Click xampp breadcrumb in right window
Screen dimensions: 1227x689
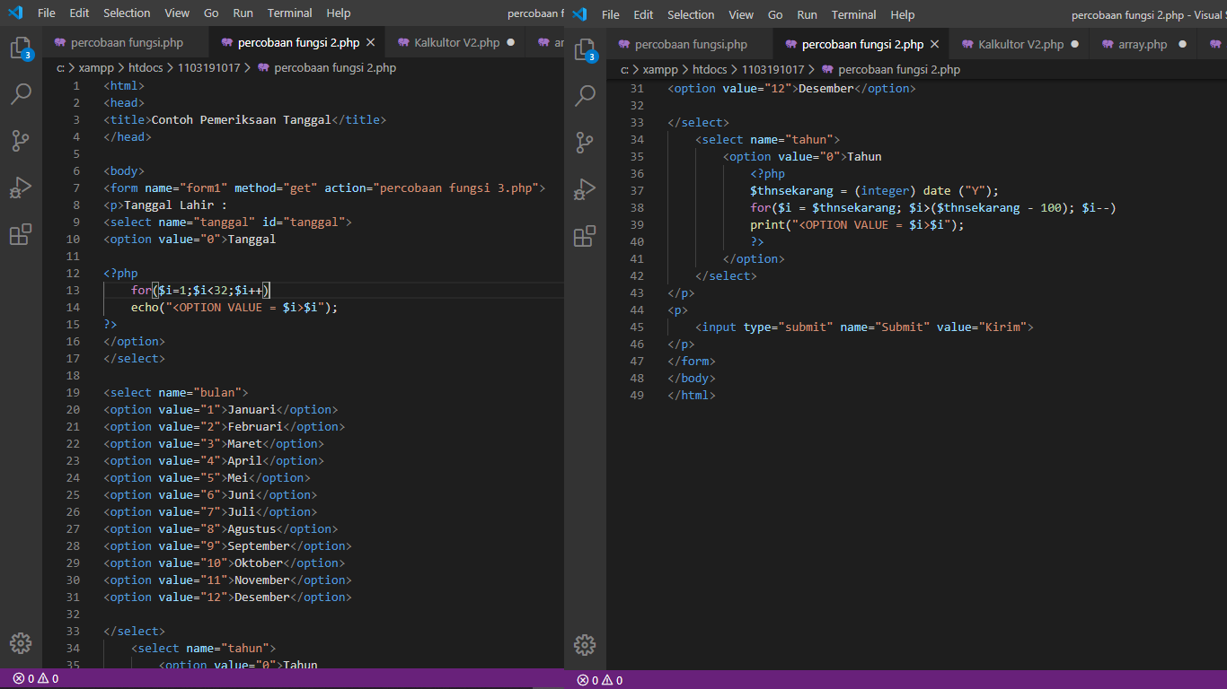[x=662, y=69]
